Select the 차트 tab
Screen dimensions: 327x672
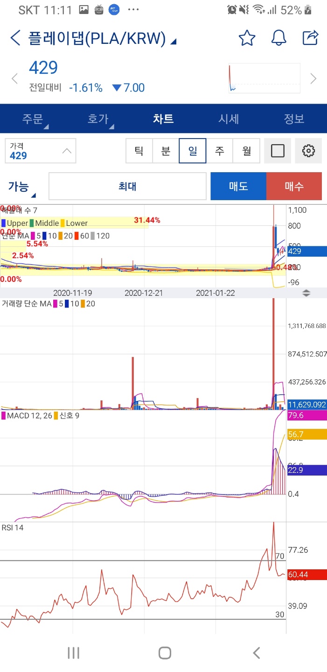coord(163,119)
